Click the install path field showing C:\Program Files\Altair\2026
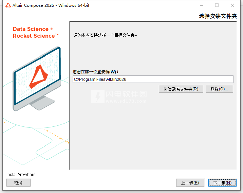Screen dimensions: 243x193 point(153,79)
